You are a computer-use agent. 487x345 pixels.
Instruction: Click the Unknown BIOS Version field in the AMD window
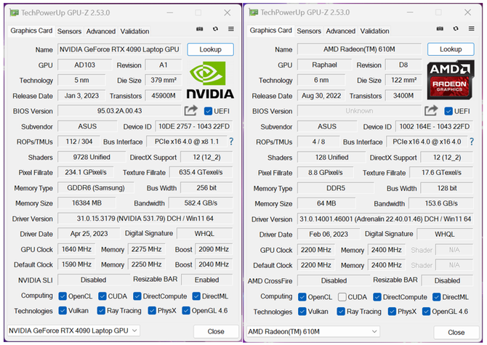click(x=359, y=110)
